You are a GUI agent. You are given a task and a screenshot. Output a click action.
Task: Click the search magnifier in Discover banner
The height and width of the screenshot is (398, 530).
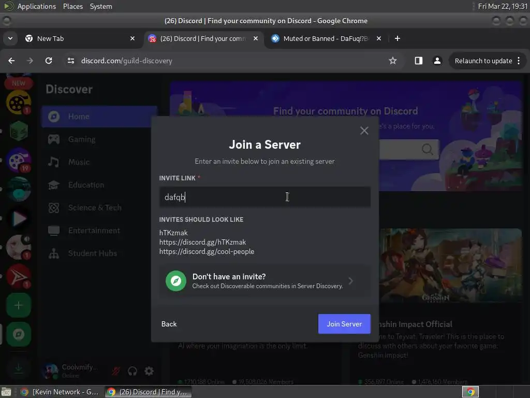(x=427, y=149)
